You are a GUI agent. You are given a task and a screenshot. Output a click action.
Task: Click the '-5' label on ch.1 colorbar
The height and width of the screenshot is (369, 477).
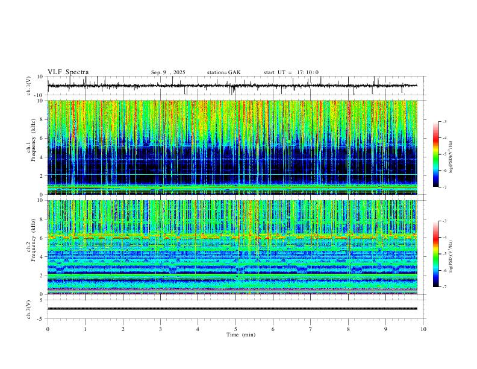tap(444, 154)
